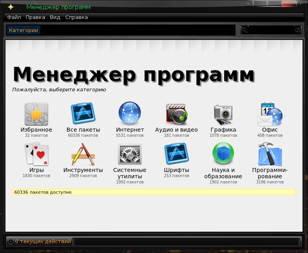The image size is (308, 253).
Task: Open the Интернет globe category icon
Action: [129, 113]
